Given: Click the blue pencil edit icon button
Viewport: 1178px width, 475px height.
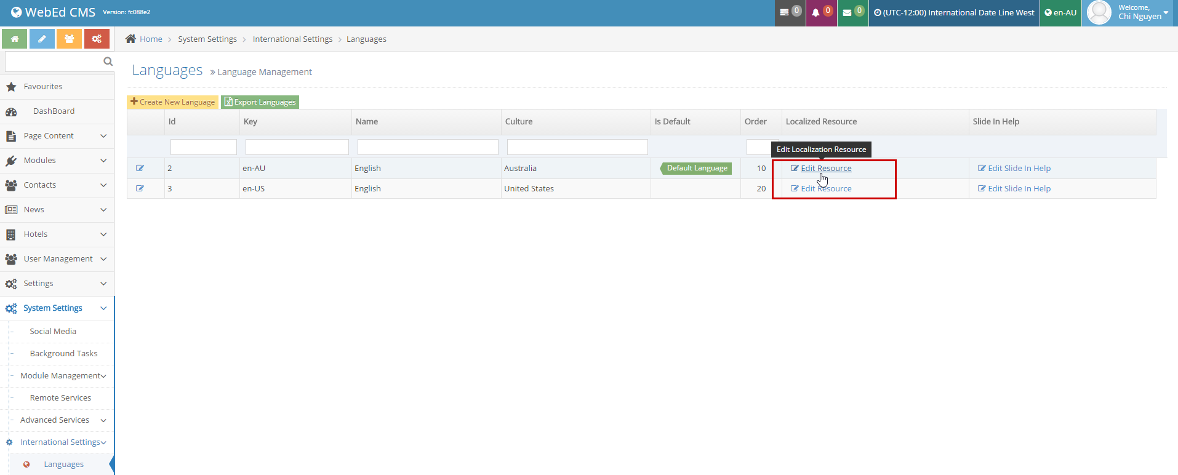Looking at the screenshot, I should (42, 39).
